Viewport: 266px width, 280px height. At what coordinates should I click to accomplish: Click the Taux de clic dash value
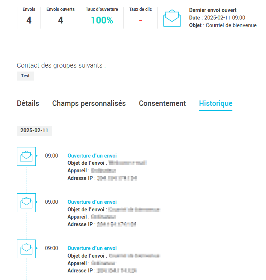tap(140, 20)
